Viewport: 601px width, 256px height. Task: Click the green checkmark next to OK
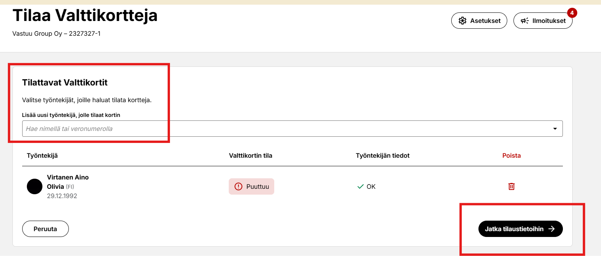coord(360,186)
